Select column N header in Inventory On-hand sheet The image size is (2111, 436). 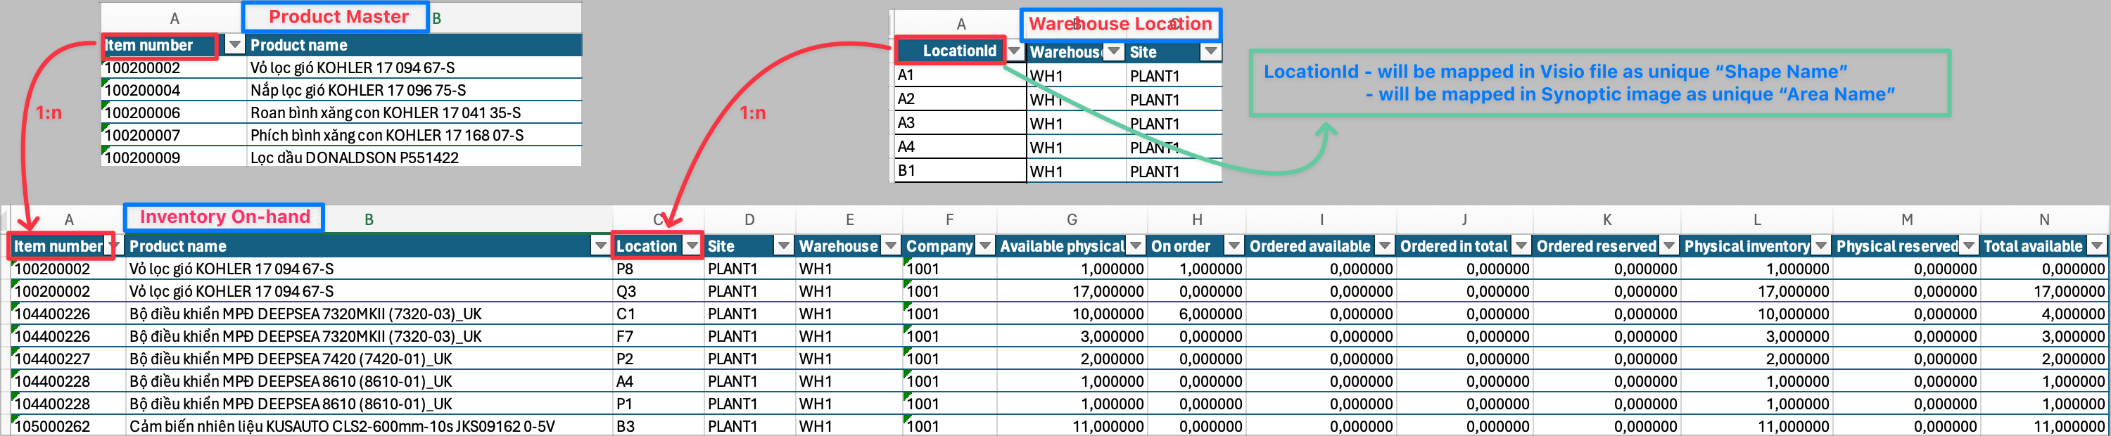[x=2044, y=219]
